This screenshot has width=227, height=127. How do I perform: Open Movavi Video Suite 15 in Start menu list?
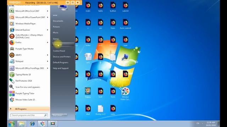click(29, 99)
